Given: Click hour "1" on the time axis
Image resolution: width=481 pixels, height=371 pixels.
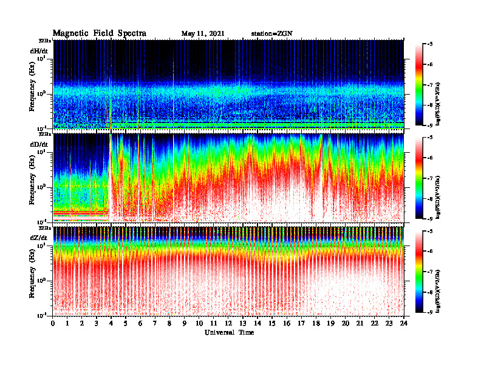Looking at the screenshot, I should click(67, 324).
